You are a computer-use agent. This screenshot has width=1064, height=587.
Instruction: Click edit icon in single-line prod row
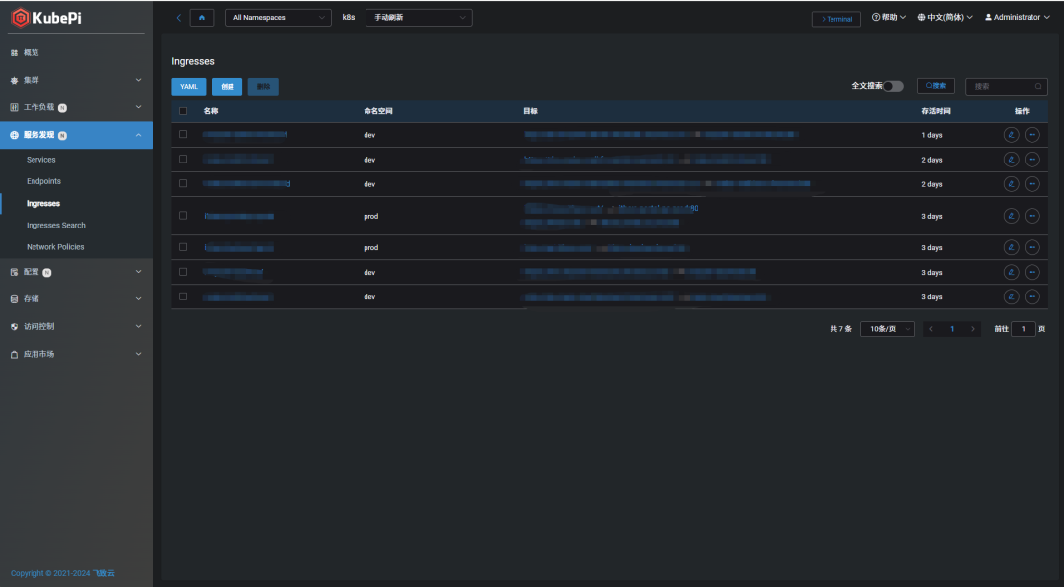[1011, 247]
